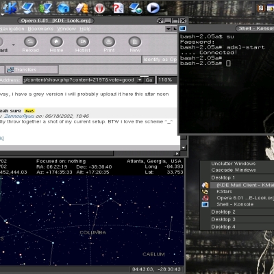The image size is (274, 274).
Task: Click the Konsole icon in window list
Action: click(x=205, y=204)
